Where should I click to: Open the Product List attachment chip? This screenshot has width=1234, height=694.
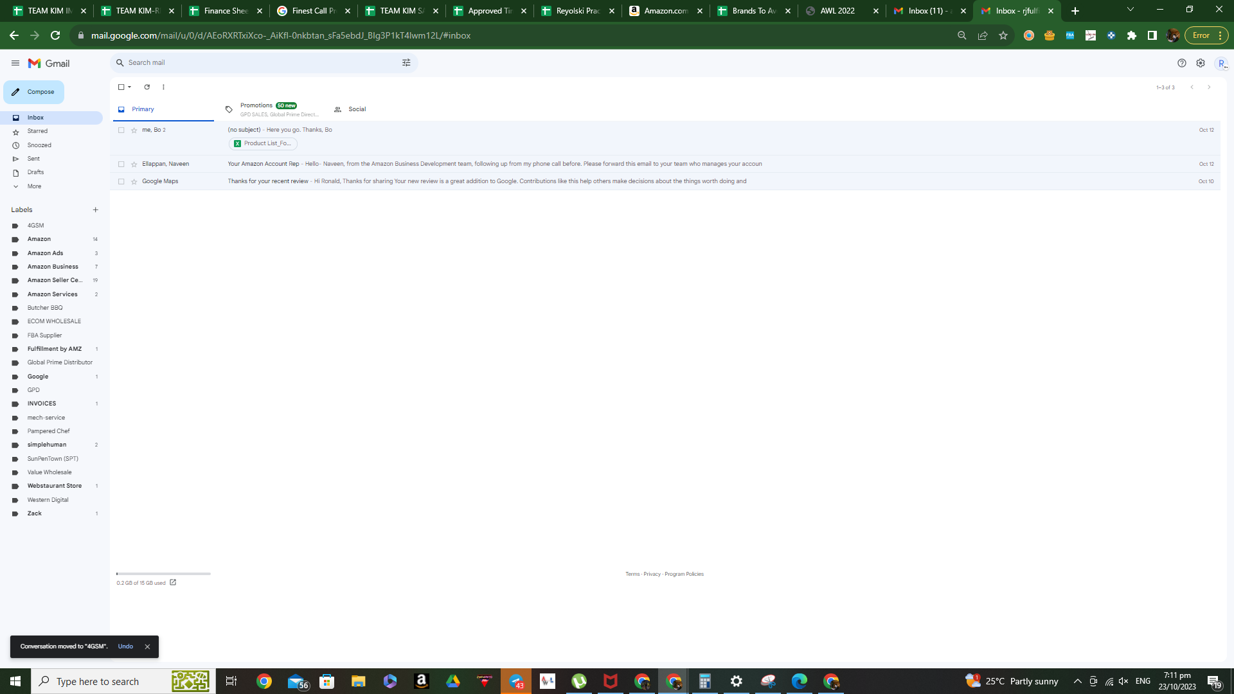click(x=263, y=144)
